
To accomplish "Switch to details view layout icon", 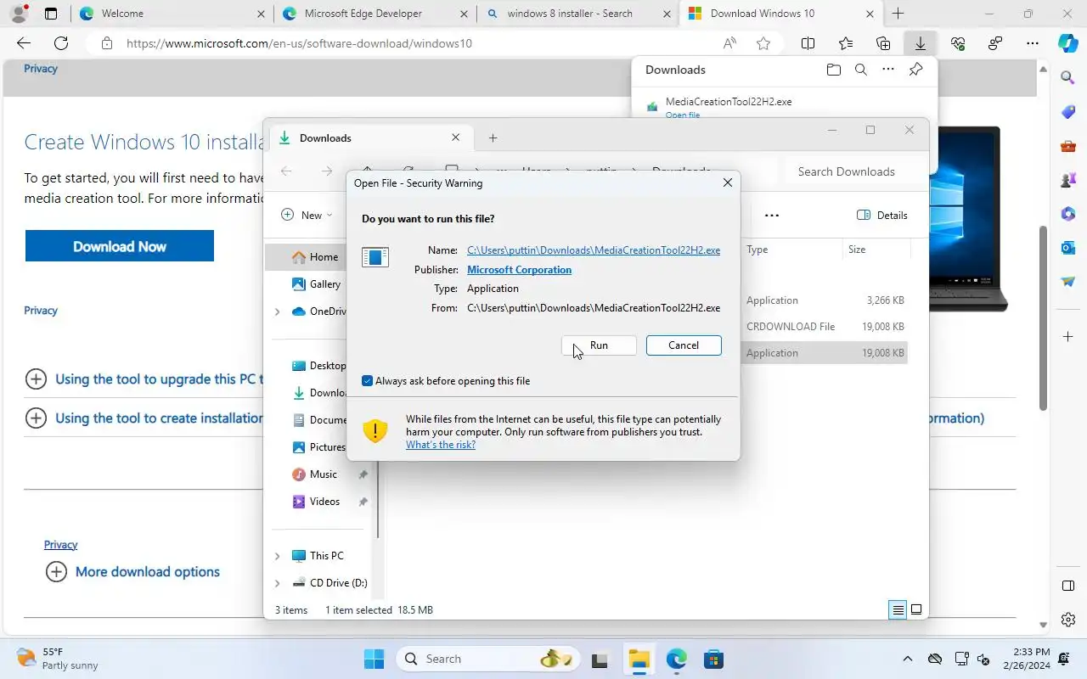I will click(x=898, y=610).
